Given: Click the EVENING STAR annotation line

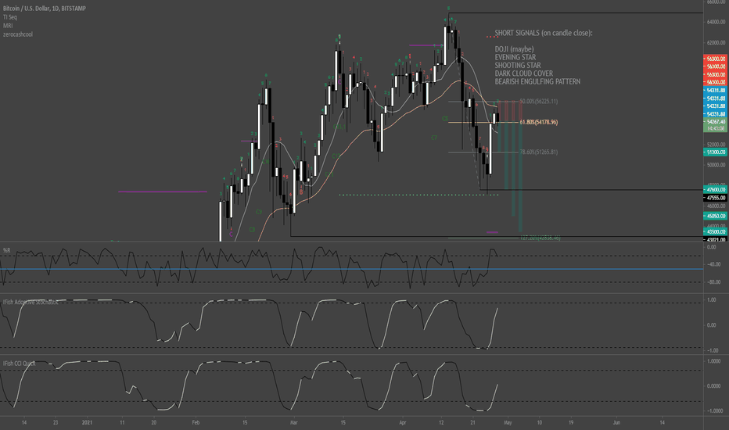Looking at the screenshot, I should tap(515, 57).
